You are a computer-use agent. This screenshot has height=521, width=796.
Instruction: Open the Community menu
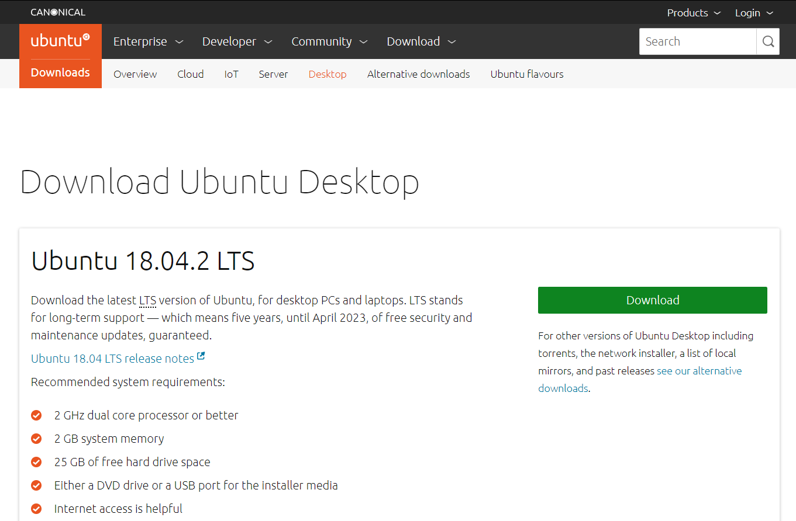[329, 41]
